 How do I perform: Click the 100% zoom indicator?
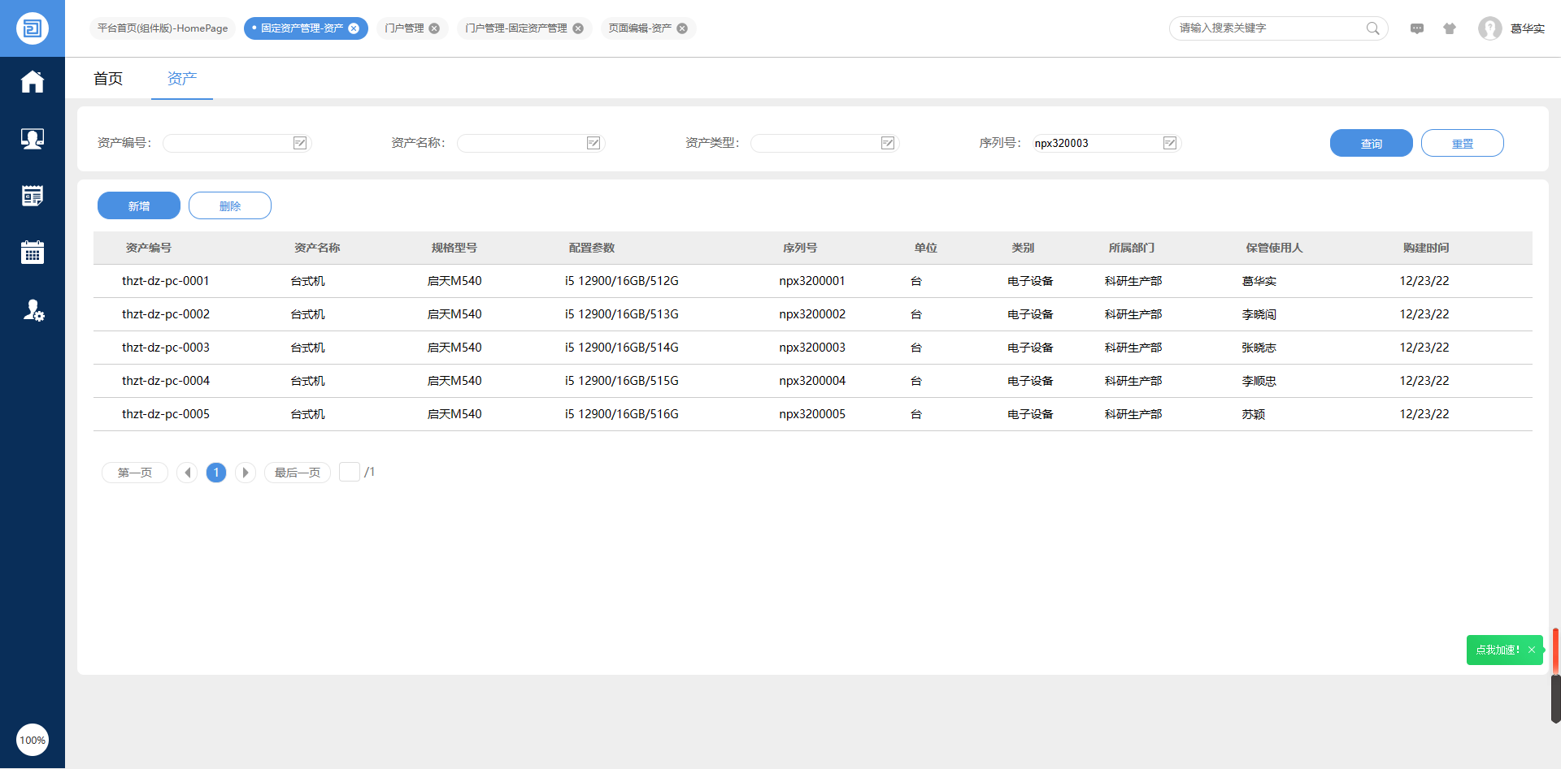point(33,740)
